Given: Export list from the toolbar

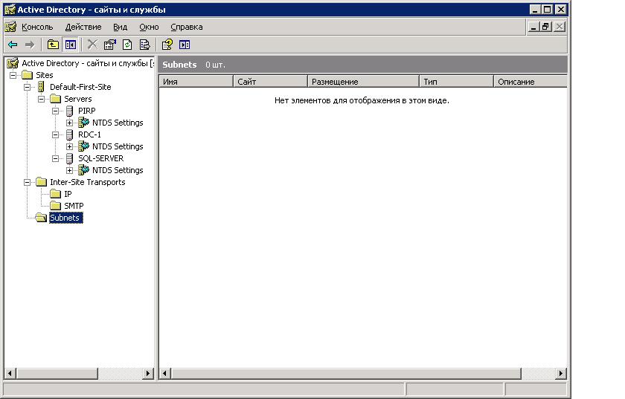Looking at the screenshot, I should coord(144,45).
